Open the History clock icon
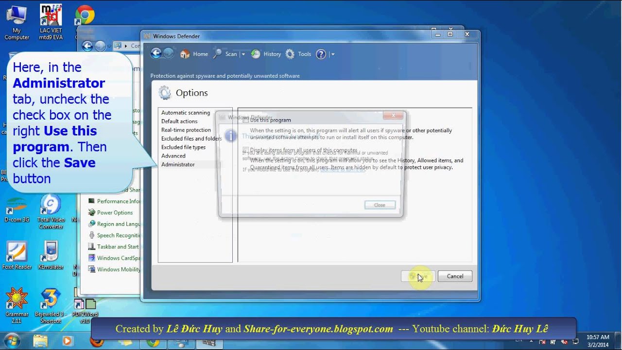 (x=256, y=54)
